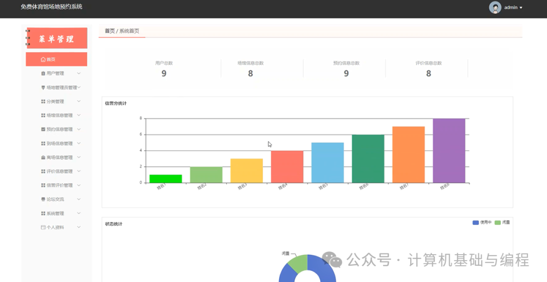547x282 pixels.
Task: Click the 预约信息总数 count 9
Action: [x=346, y=73]
